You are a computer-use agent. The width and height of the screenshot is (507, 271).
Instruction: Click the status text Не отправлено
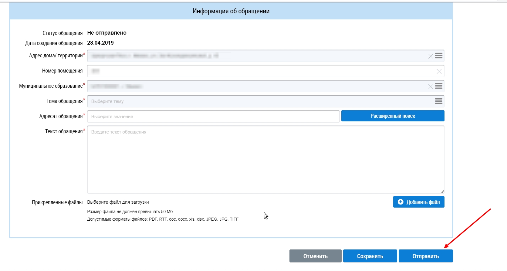[x=107, y=33]
